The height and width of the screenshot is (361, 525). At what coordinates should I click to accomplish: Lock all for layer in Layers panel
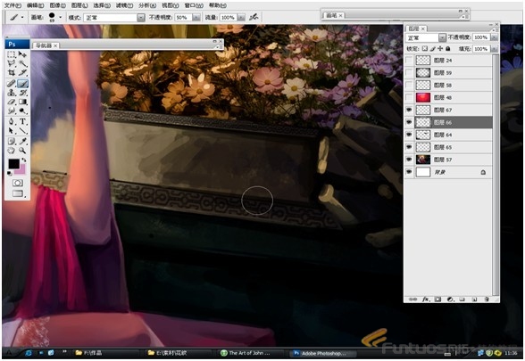pyautogui.click(x=448, y=49)
